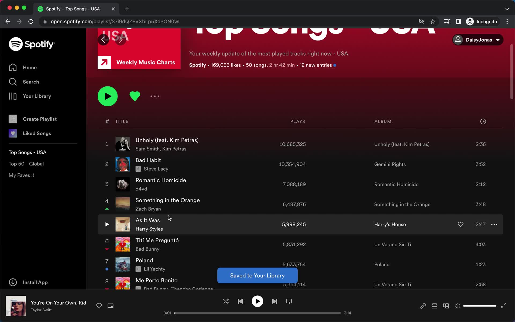Click the Spotify author link

pyautogui.click(x=197, y=65)
